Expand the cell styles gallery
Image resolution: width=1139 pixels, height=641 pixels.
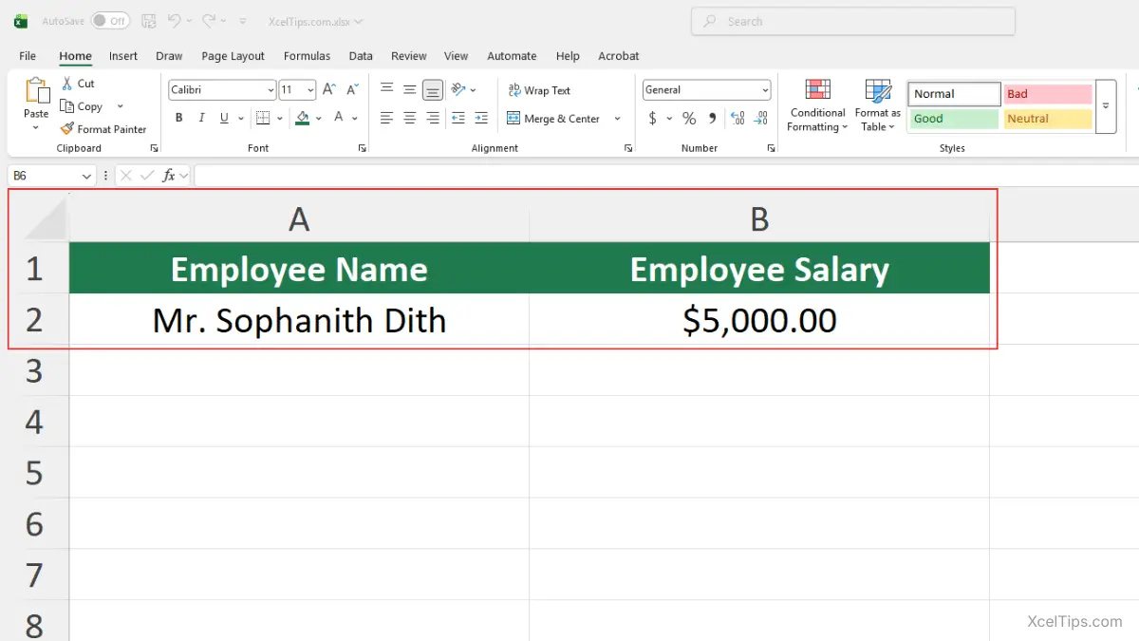[x=1106, y=106]
